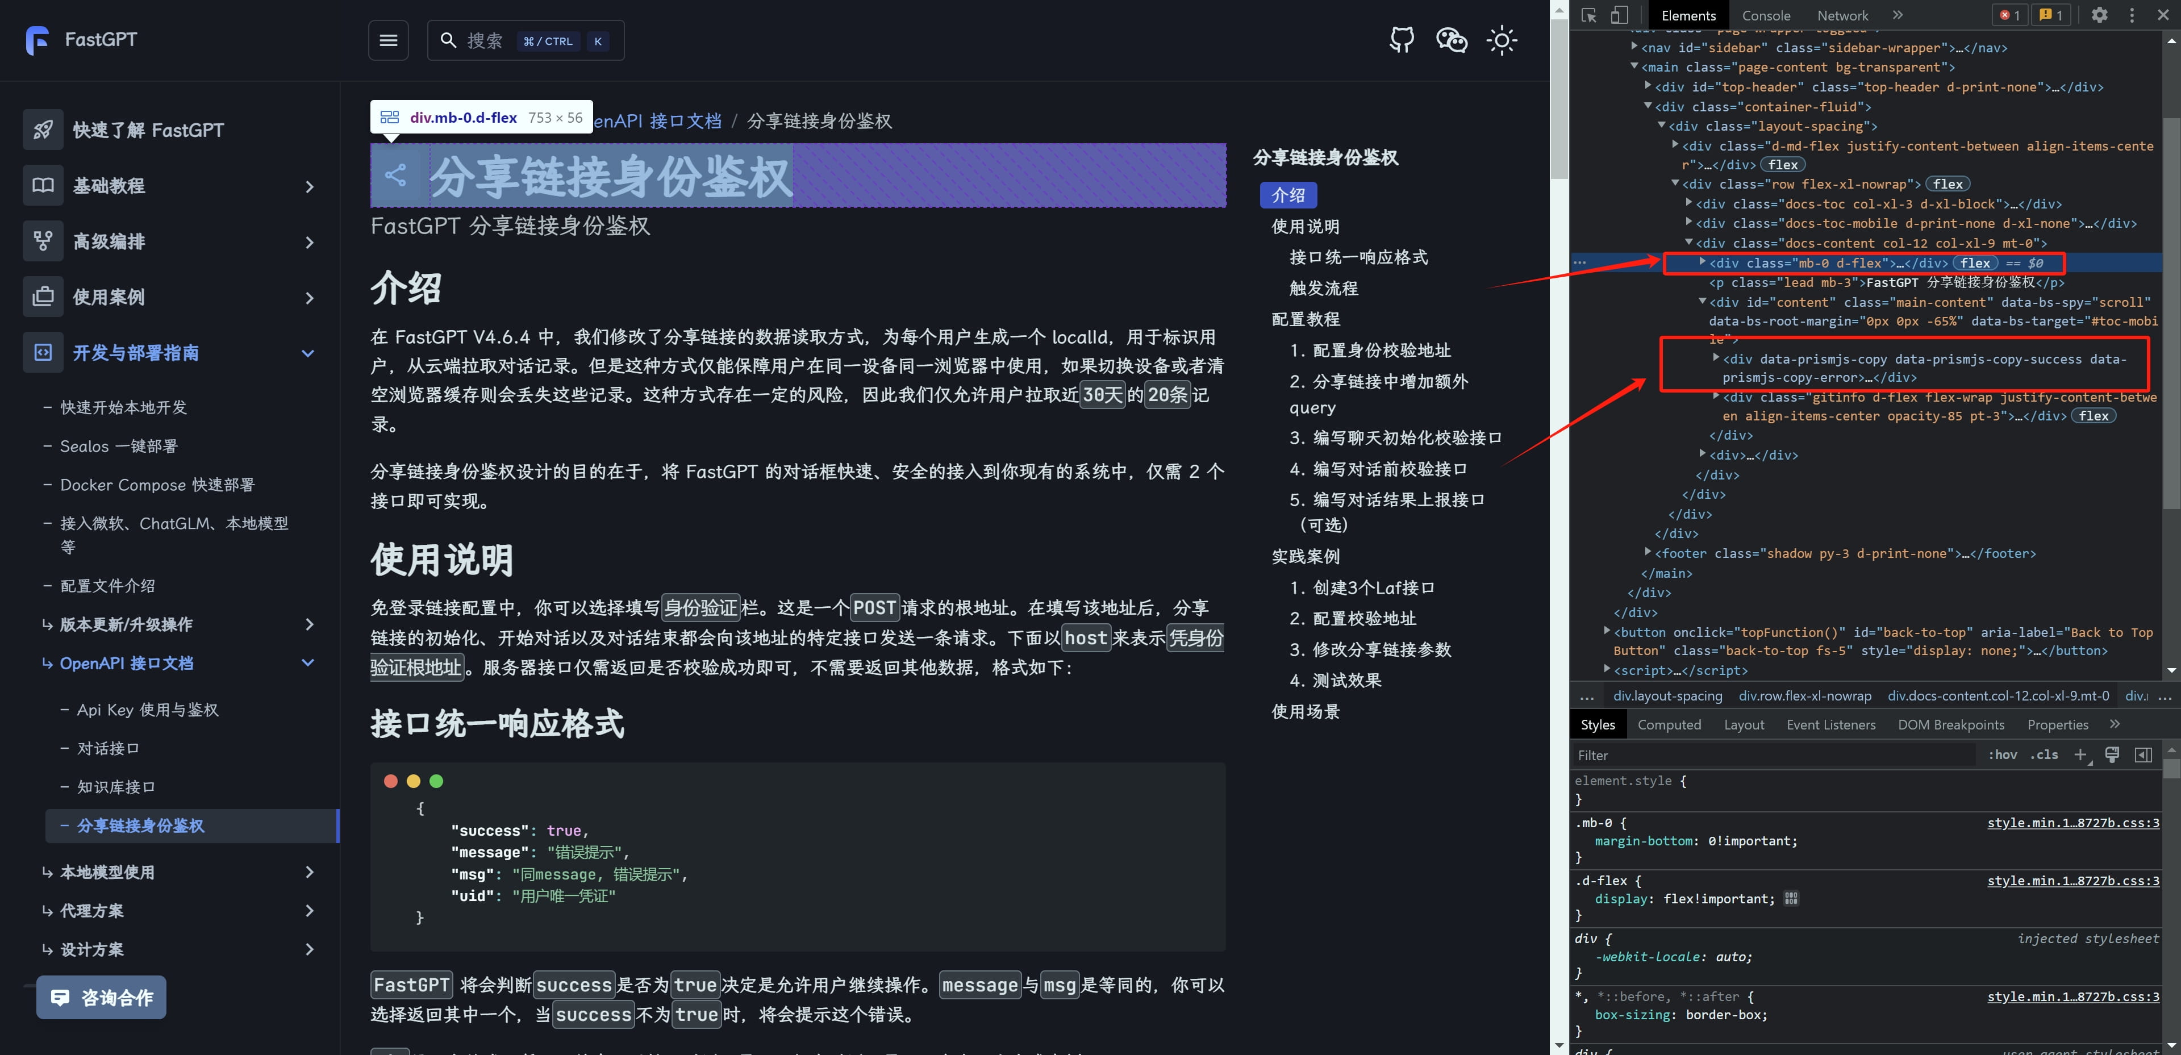The image size is (2181, 1055).
Task: Open the Computed styles tab
Action: (1669, 725)
